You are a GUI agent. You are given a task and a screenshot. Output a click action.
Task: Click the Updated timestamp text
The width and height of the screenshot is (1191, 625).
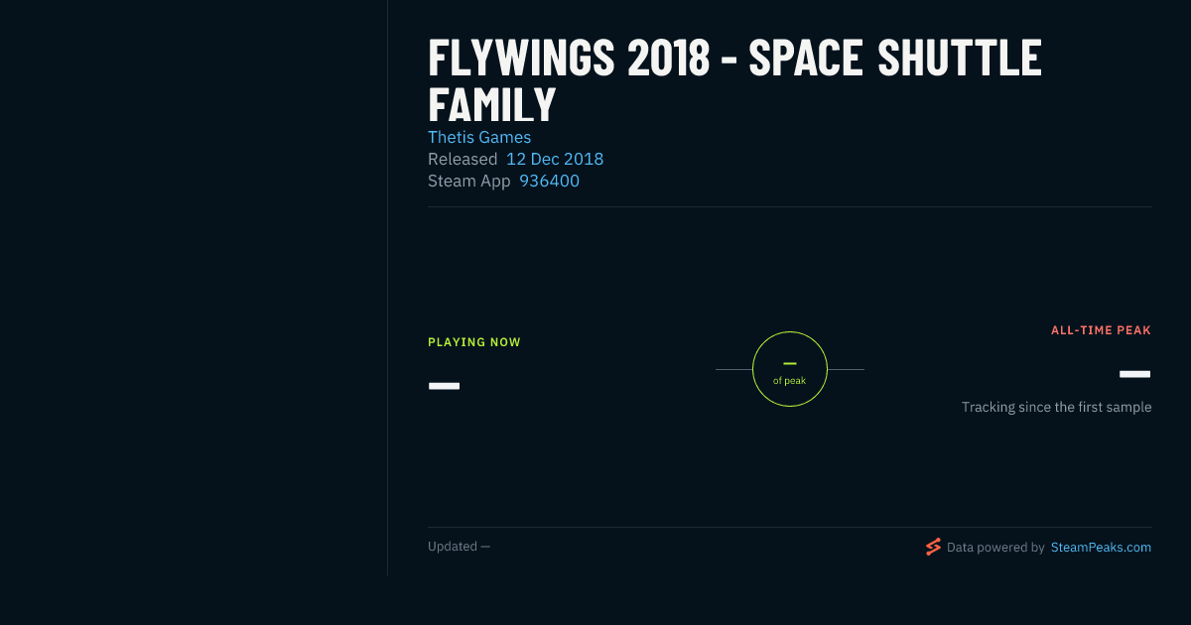click(x=459, y=547)
